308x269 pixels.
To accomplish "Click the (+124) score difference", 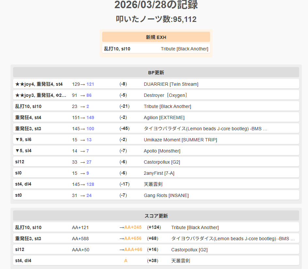I will click(154, 227).
